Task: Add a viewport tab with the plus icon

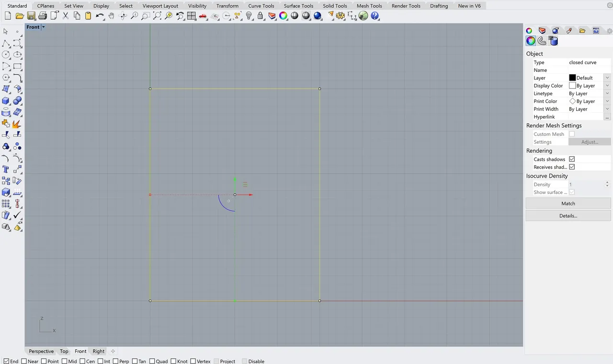Action: [x=113, y=351]
